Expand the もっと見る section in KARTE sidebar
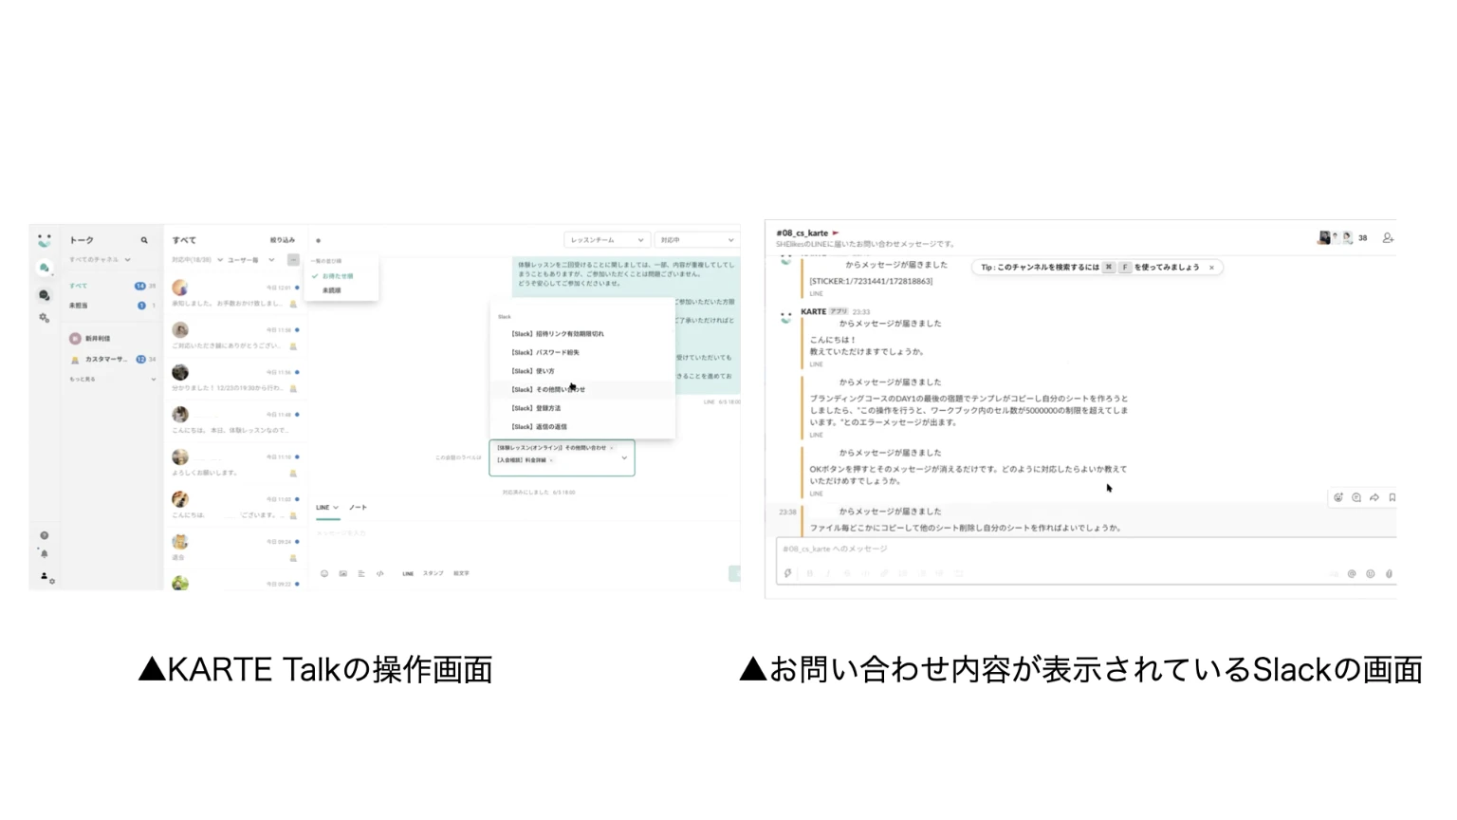The height and width of the screenshot is (820, 1457). click(112, 379)
